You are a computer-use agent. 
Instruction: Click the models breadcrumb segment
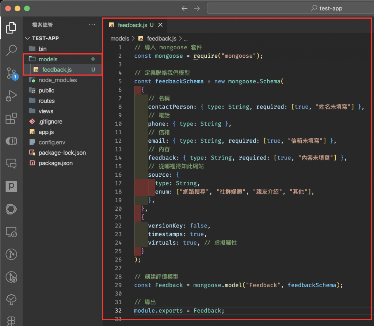pos(120,38)
